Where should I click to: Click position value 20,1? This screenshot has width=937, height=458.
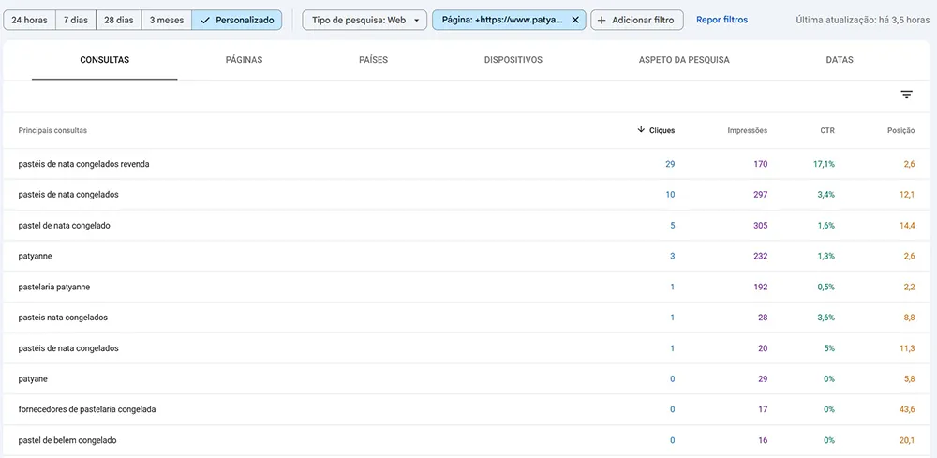907,441
